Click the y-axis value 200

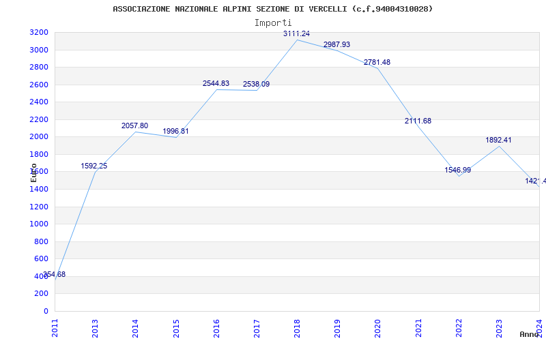click(42, 294)
